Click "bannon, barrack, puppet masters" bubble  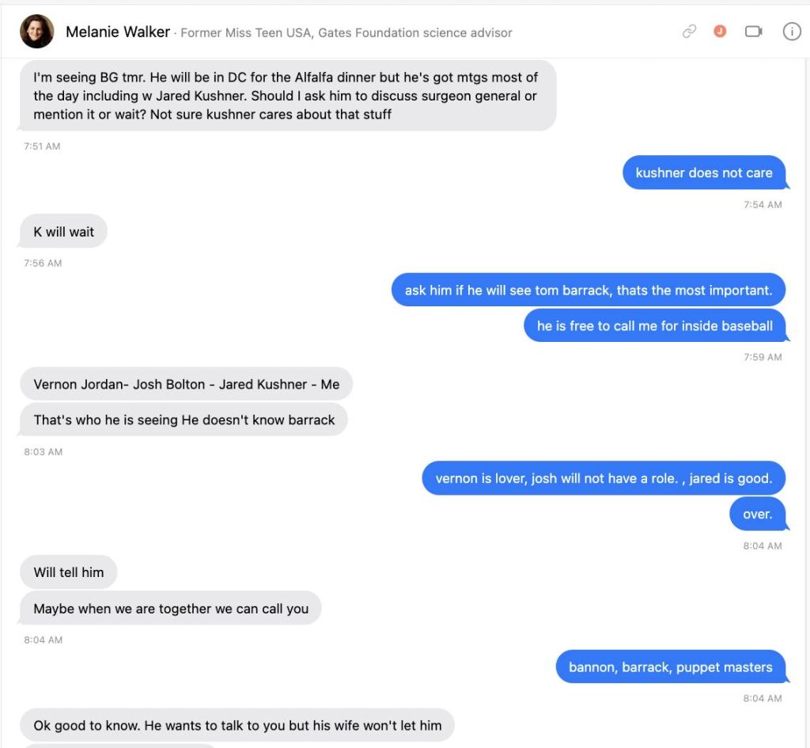(670, 667)
